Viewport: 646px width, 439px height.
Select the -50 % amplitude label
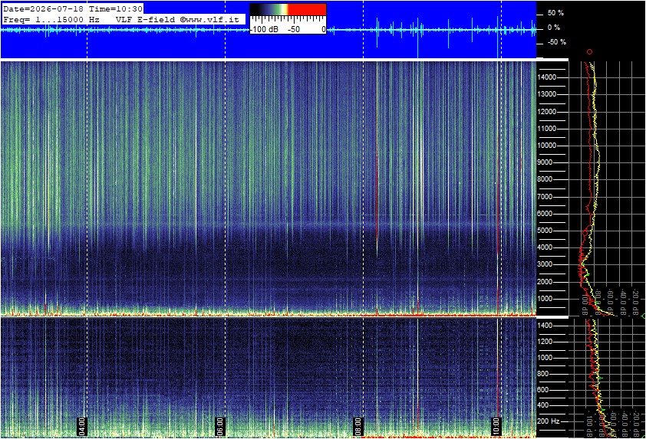[556, 42]
